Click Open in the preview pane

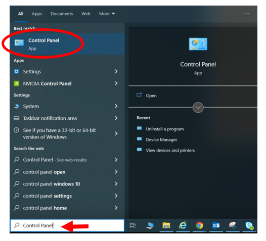(151, 95)
